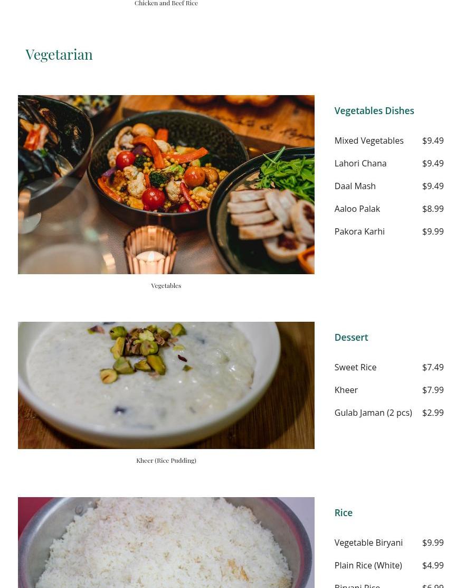Click Plain Rice (White) entry

click(x=368, y=565)
